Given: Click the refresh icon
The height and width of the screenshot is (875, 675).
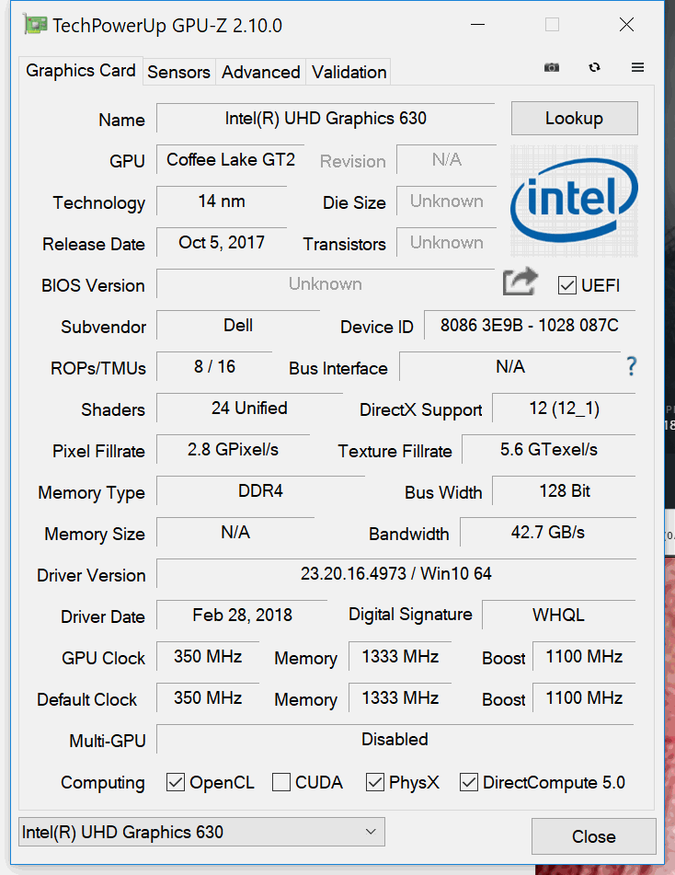Looking at the screenshot, I should coord(595,68).
